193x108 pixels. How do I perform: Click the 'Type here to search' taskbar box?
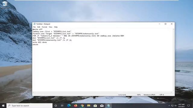click(x=30, y=106)
